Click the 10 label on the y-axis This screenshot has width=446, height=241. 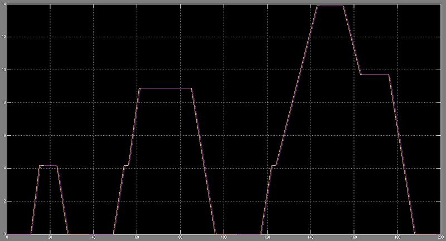(3, 70)
